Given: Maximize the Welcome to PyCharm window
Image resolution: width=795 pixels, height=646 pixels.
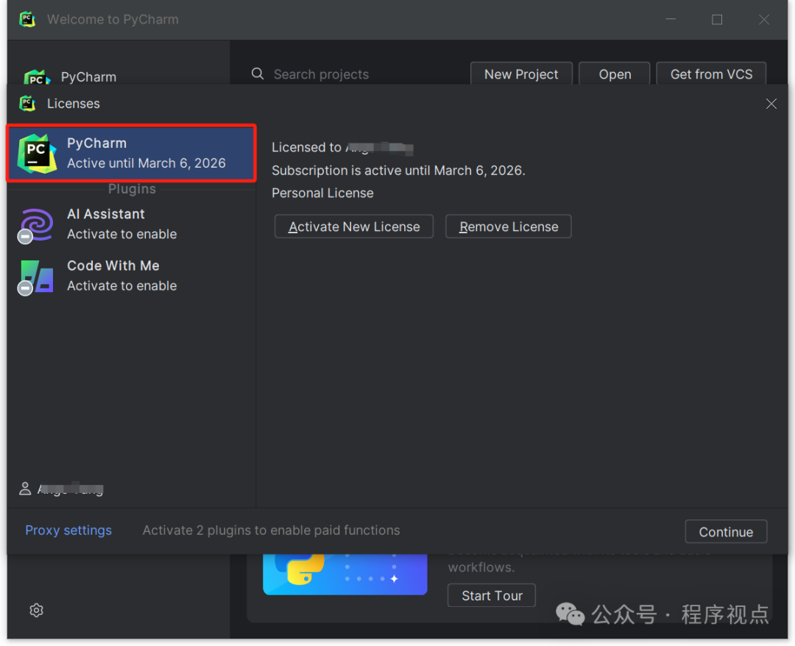Looking at the screenshot, I should [717, 20].
